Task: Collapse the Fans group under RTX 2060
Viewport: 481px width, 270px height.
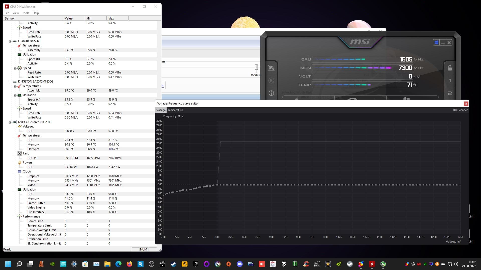Action: [15, 153]
